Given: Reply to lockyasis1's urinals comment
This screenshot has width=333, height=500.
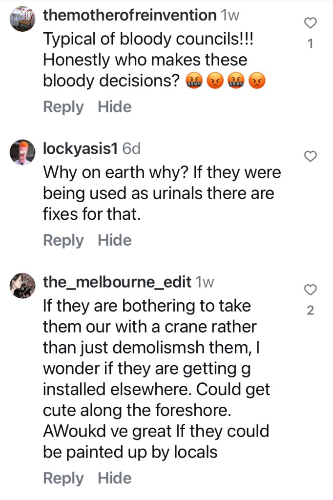Looking at the screenshot, I should pos(63,240).
